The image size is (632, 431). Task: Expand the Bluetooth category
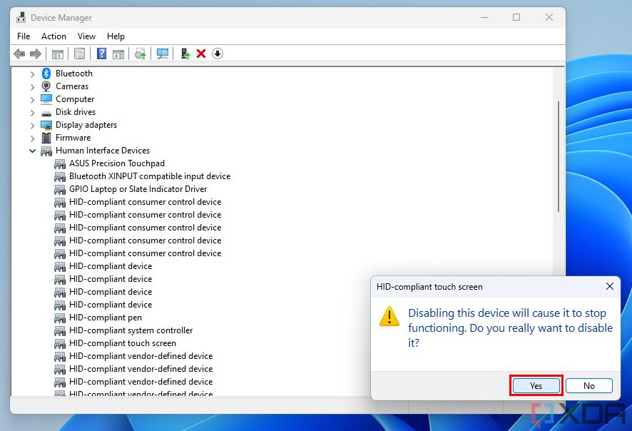coord(32,73)
